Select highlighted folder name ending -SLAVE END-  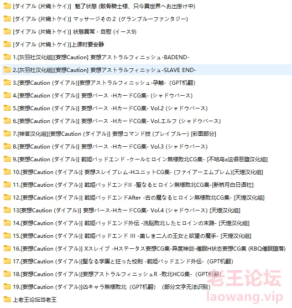(x=104, y=70)
